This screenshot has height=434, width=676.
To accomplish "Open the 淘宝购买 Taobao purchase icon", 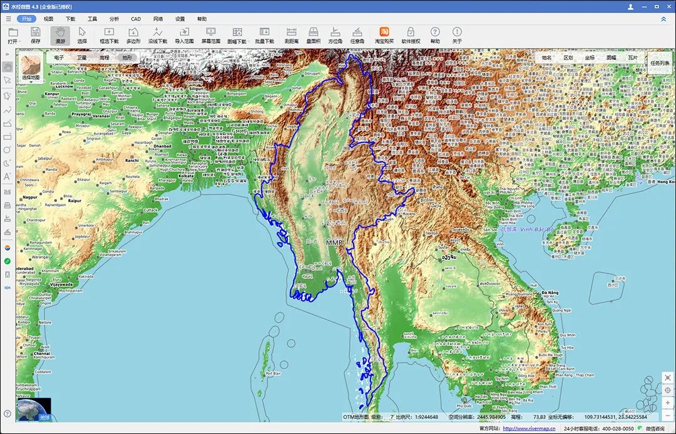I will [384, 35].
